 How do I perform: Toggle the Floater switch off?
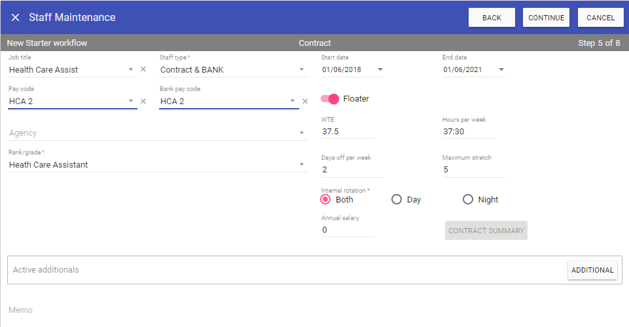click(330, 99)
